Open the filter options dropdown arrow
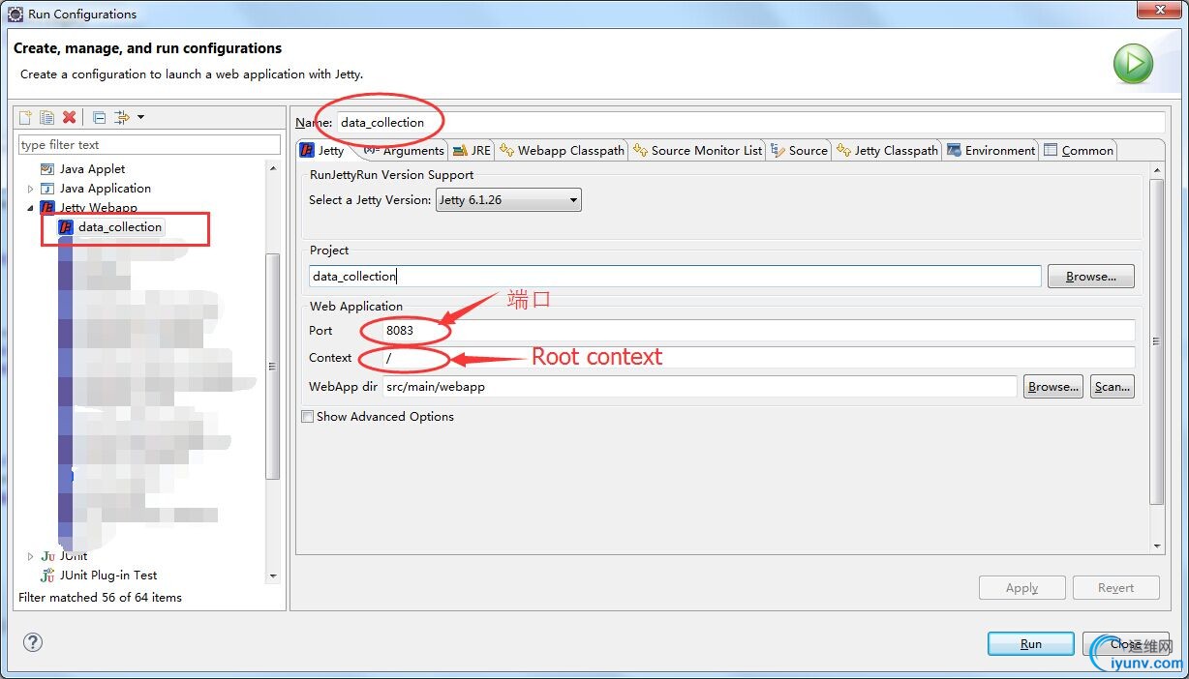The image size is (1189, 679). (141, 117)
